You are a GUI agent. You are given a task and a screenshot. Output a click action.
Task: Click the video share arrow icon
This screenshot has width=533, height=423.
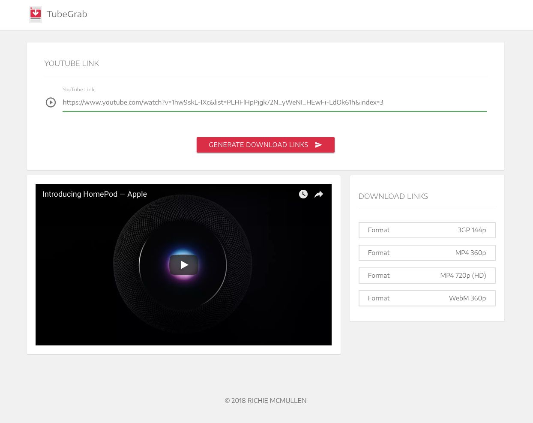[319, 194]
